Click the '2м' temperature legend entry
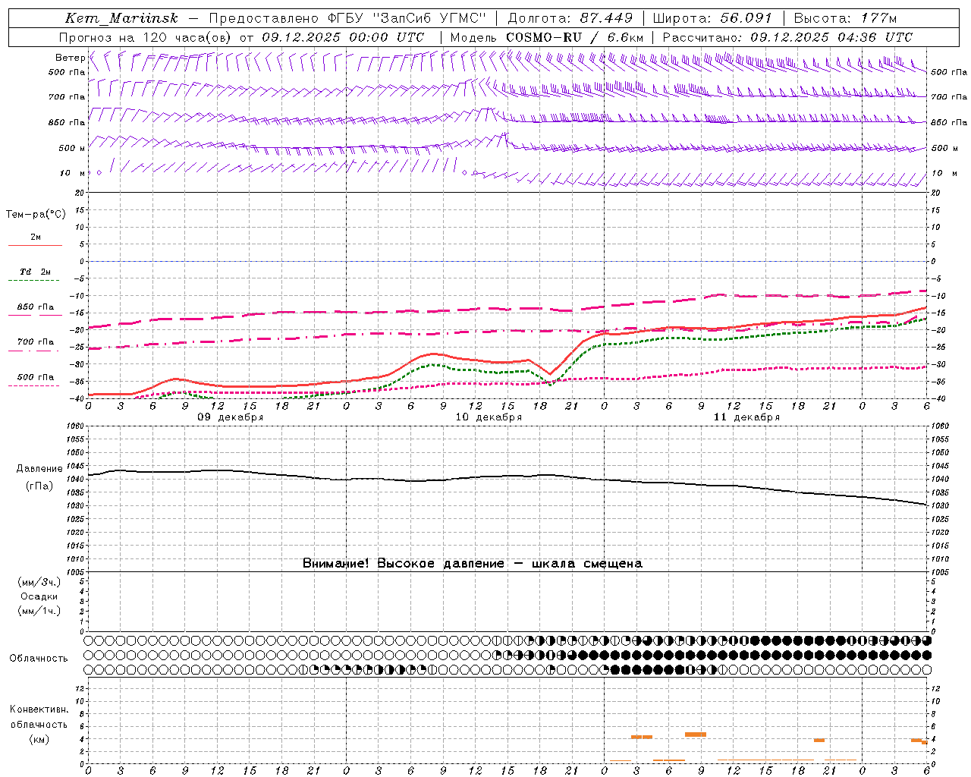Image resolution: width=971 pixels, height=777 pixels. 36,238
